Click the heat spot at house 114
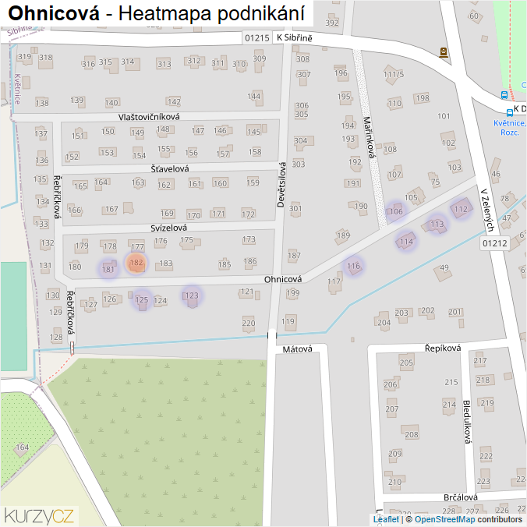 coord(406,242)
